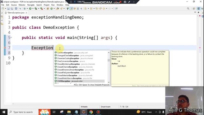Click the Next Annotation toolbar icon
The width and height of the screenshot is (204, 115).
point(85,9)
